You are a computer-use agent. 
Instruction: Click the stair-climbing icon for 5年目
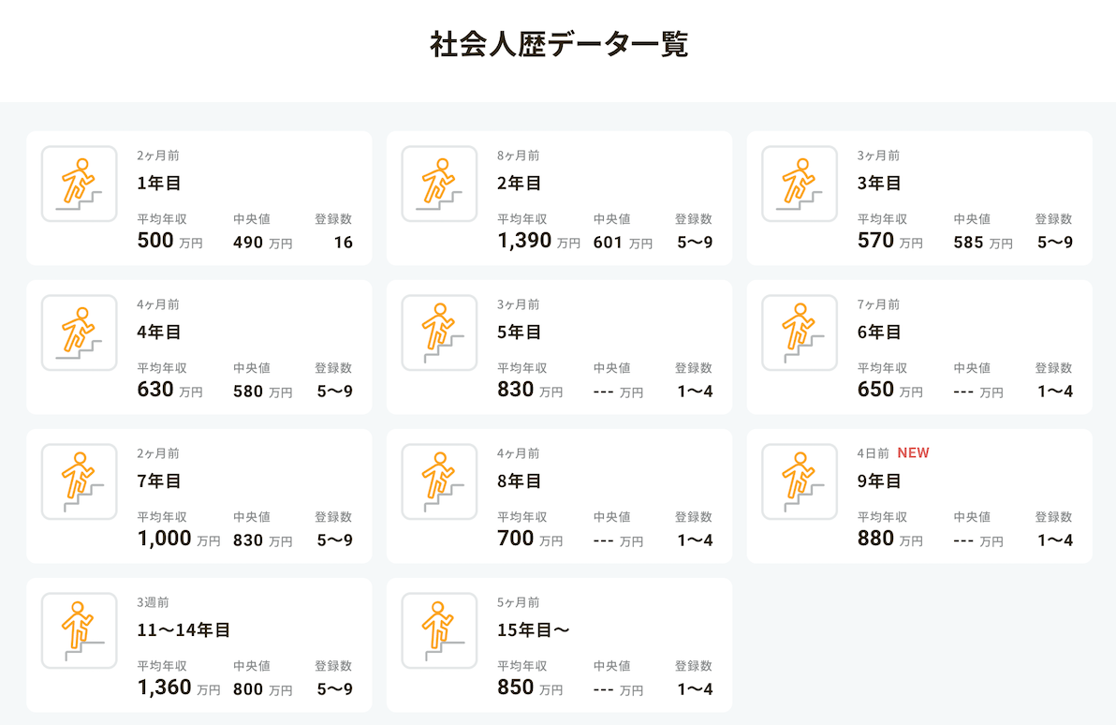(439, 333)
